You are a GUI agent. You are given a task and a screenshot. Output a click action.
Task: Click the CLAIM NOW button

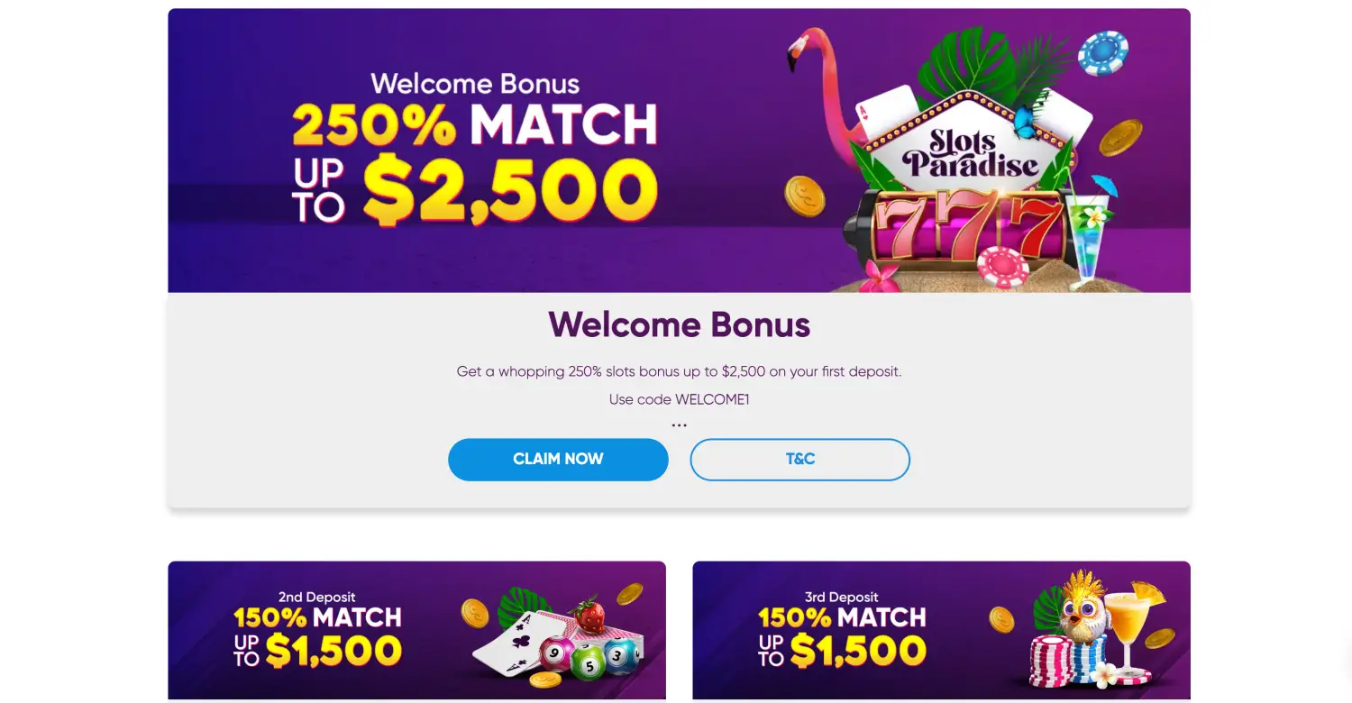pyautogui.click(x=558, y=460)
